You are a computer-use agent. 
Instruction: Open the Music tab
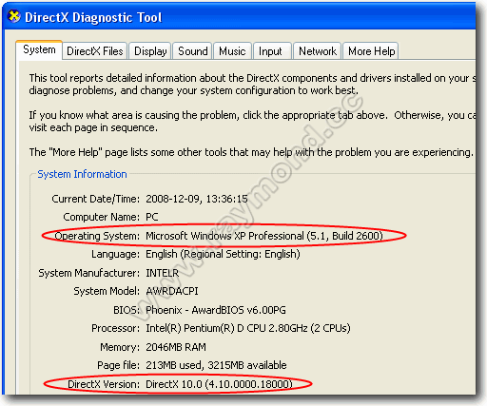point(232,51)
